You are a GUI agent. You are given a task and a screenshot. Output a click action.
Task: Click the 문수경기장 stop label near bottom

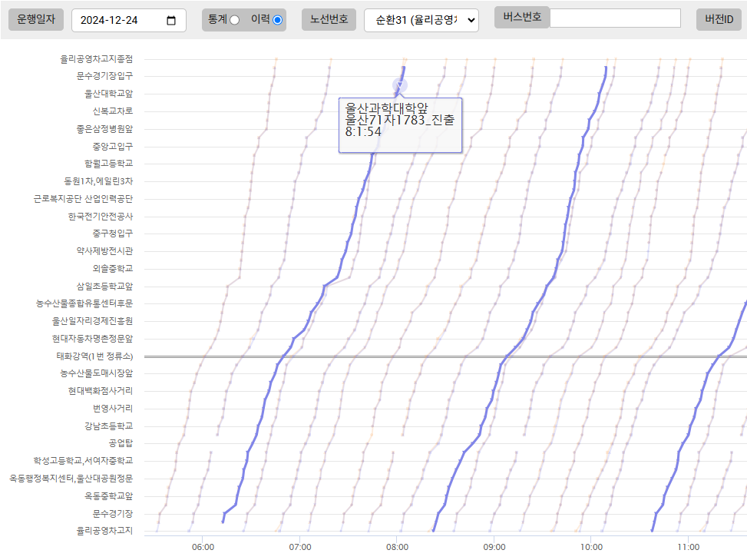pyautogui.click(x=112, y=513)
